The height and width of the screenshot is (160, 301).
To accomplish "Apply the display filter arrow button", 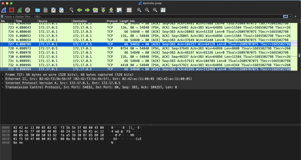I will coord(285,16).
